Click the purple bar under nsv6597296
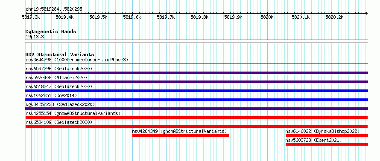The width and height of the screenshot is (380, 161). 196,73
